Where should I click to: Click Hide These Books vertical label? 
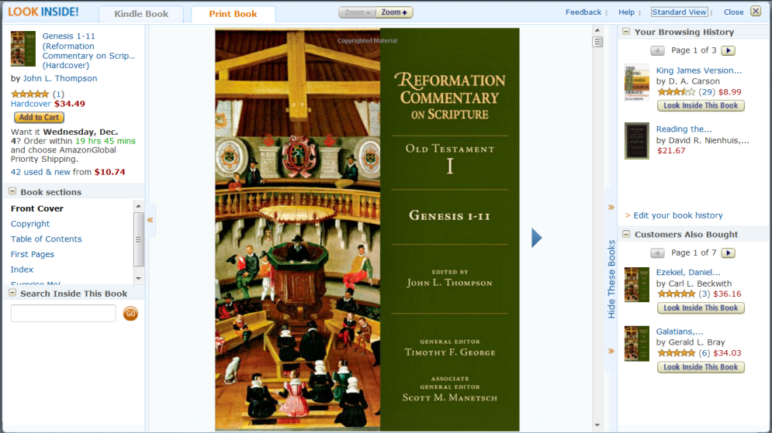click(611, 279)
